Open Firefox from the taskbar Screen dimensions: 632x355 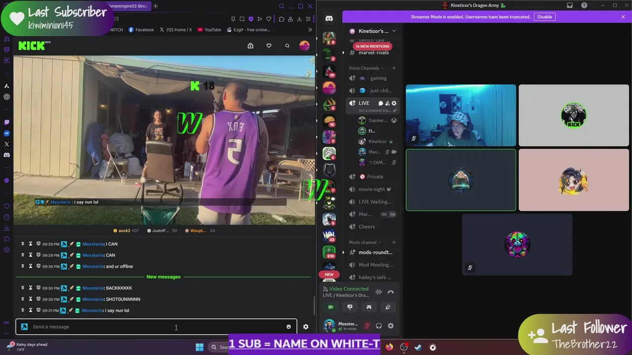(x=390, y=347)
